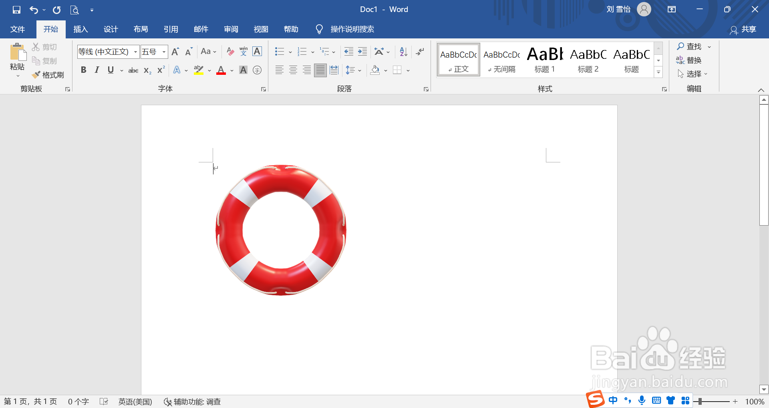
Task: Expand the font color dropdown arrow
Action: 231,70
